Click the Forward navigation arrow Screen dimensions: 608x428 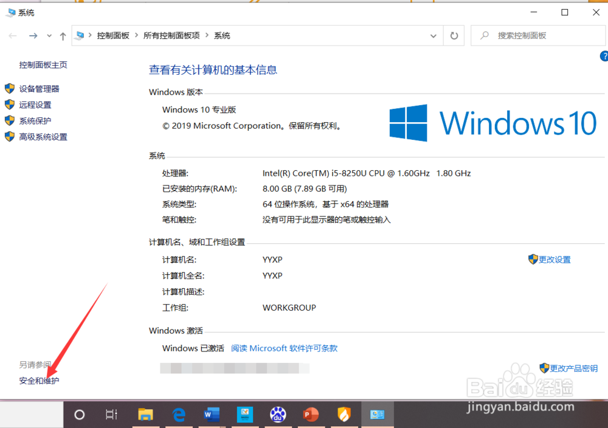tap(33, 36)
